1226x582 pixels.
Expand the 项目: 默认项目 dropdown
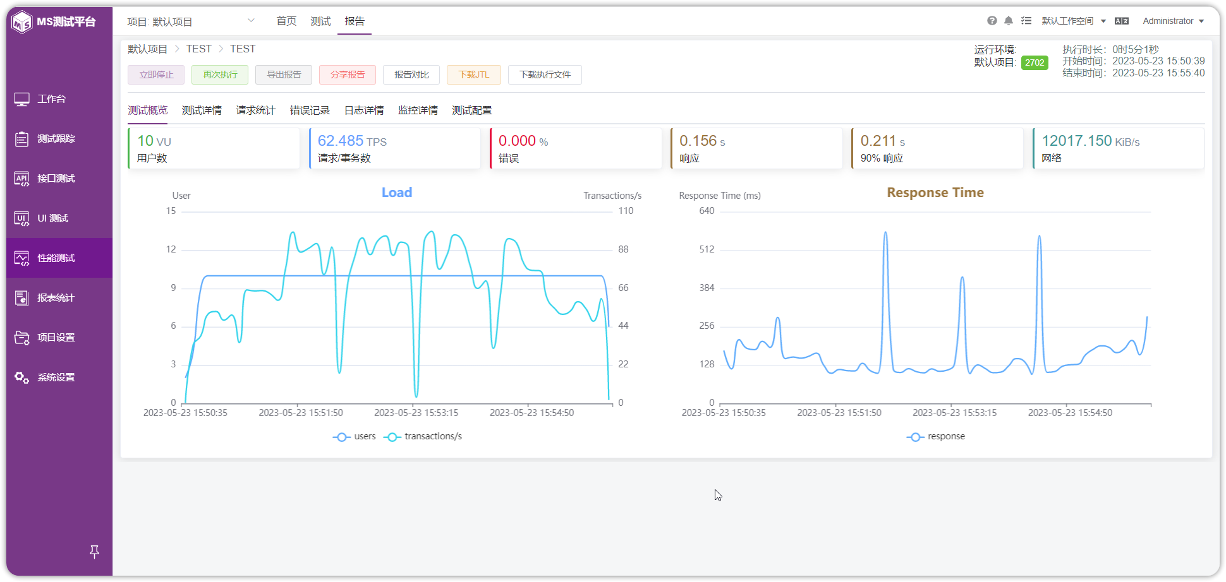190,21
